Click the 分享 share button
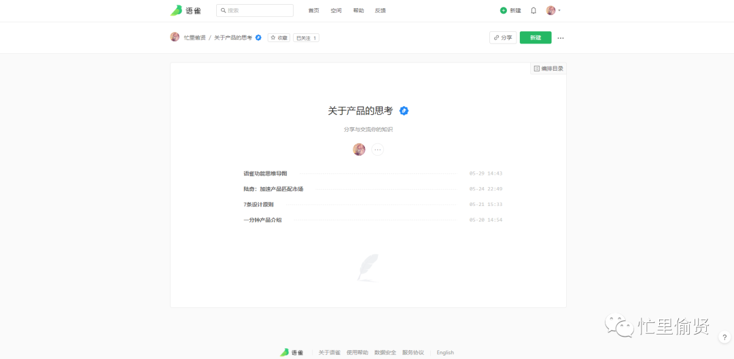Image resolution: width=734 pixels, height=359 pixels. tap(503, 37)
